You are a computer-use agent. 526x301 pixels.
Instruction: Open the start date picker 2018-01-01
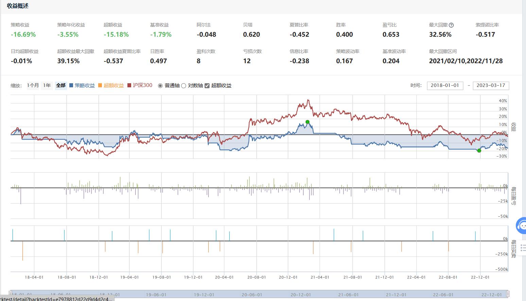(x=445, y=86)
